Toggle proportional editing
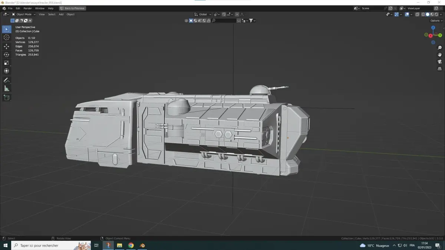445x250 pixels. pyautogui.click(x=237, y=14)
